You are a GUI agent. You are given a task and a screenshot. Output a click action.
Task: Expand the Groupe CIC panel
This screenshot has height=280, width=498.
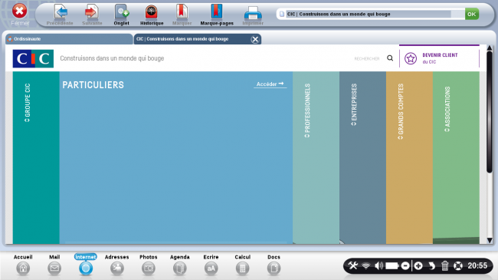pyautogui.click(x=28, y=103)
